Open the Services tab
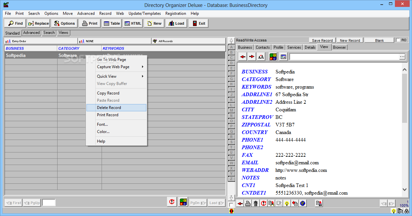412x216 pixels. [294, 47]
